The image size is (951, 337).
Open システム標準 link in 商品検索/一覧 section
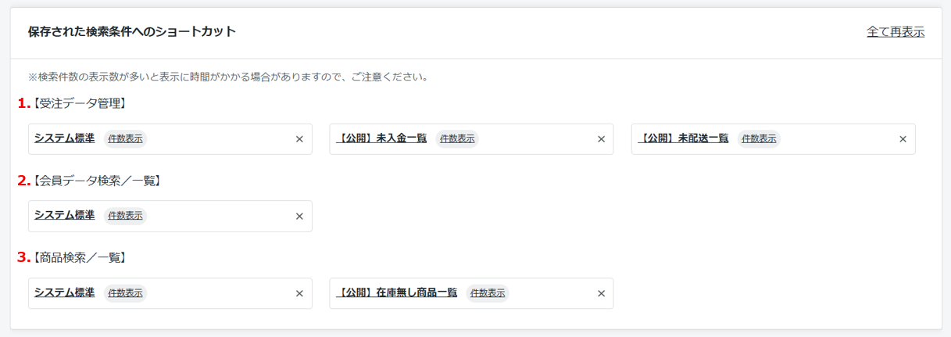(64, 292)
